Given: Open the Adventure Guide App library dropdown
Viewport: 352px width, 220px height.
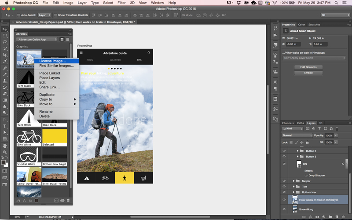Looking at the screenshot, I should point(37,40).
